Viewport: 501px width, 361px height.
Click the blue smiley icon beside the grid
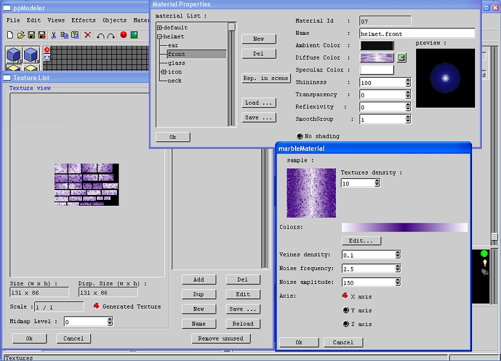(47, 57)
